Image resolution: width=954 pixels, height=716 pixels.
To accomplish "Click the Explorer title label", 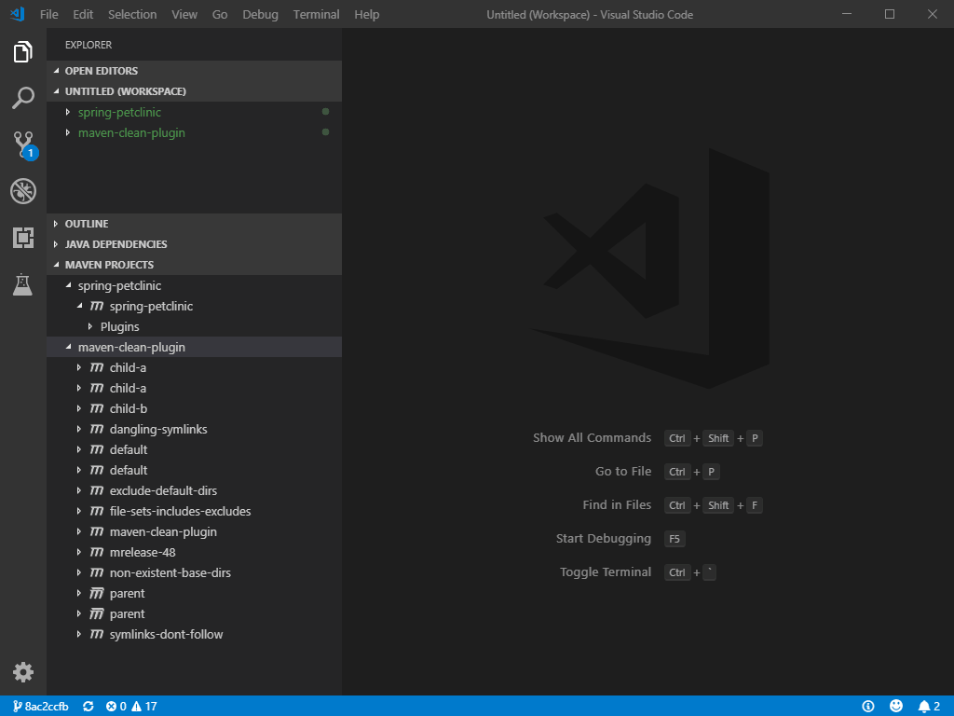I will (x=87, y=44).
